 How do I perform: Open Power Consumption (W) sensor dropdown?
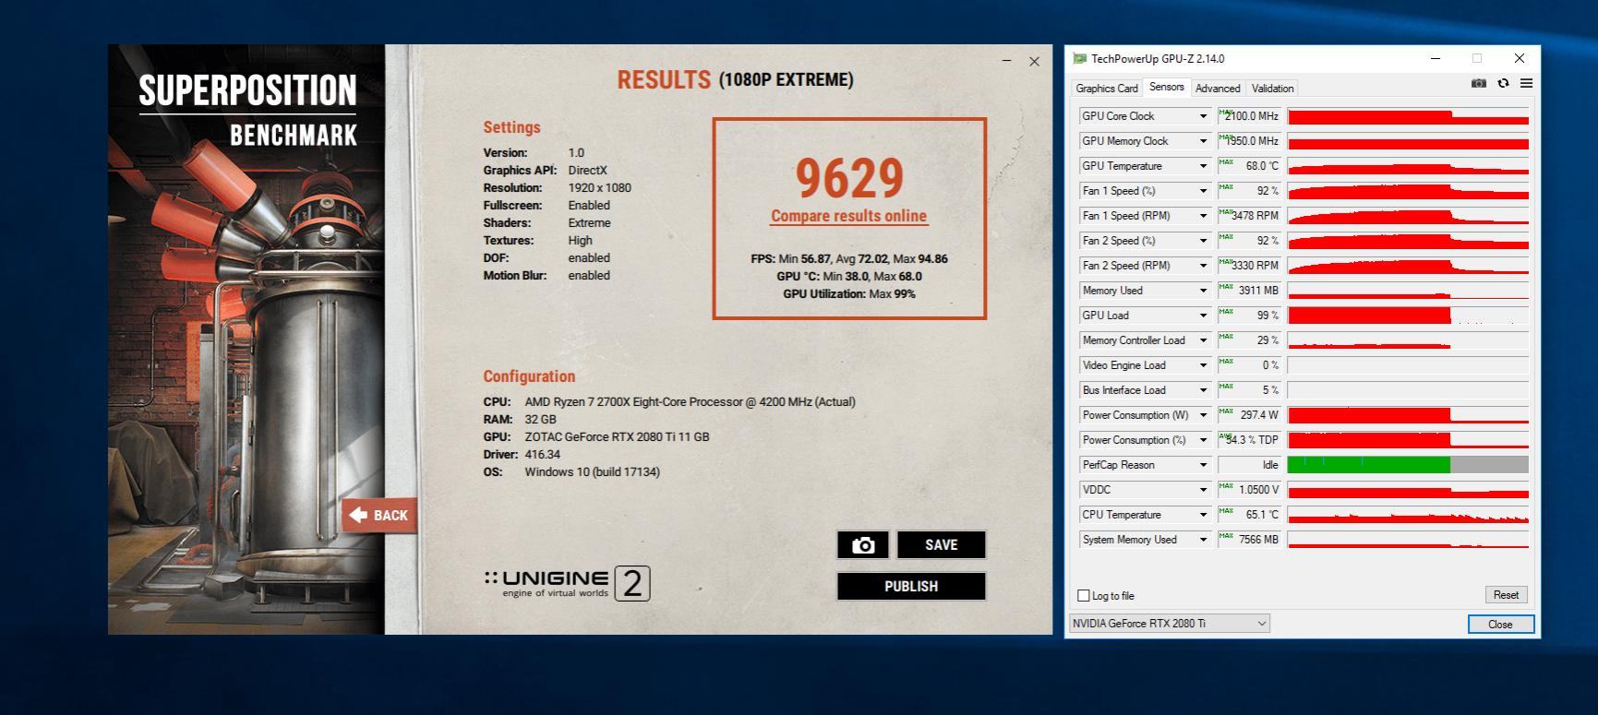click(x=1203, y=415)
